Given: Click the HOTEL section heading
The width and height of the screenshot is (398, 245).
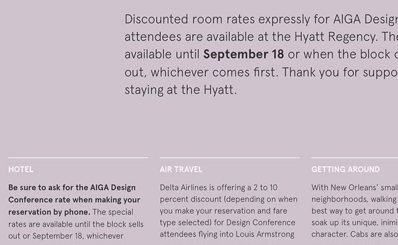Looking at the screenshot, I should pos(21,169).
